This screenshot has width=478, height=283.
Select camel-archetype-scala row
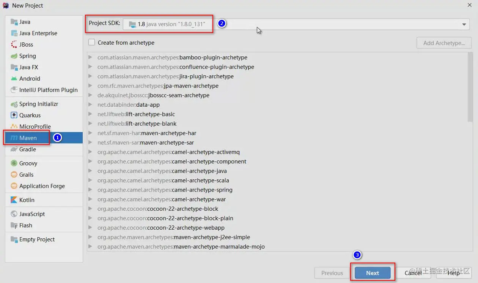[278, 180]
